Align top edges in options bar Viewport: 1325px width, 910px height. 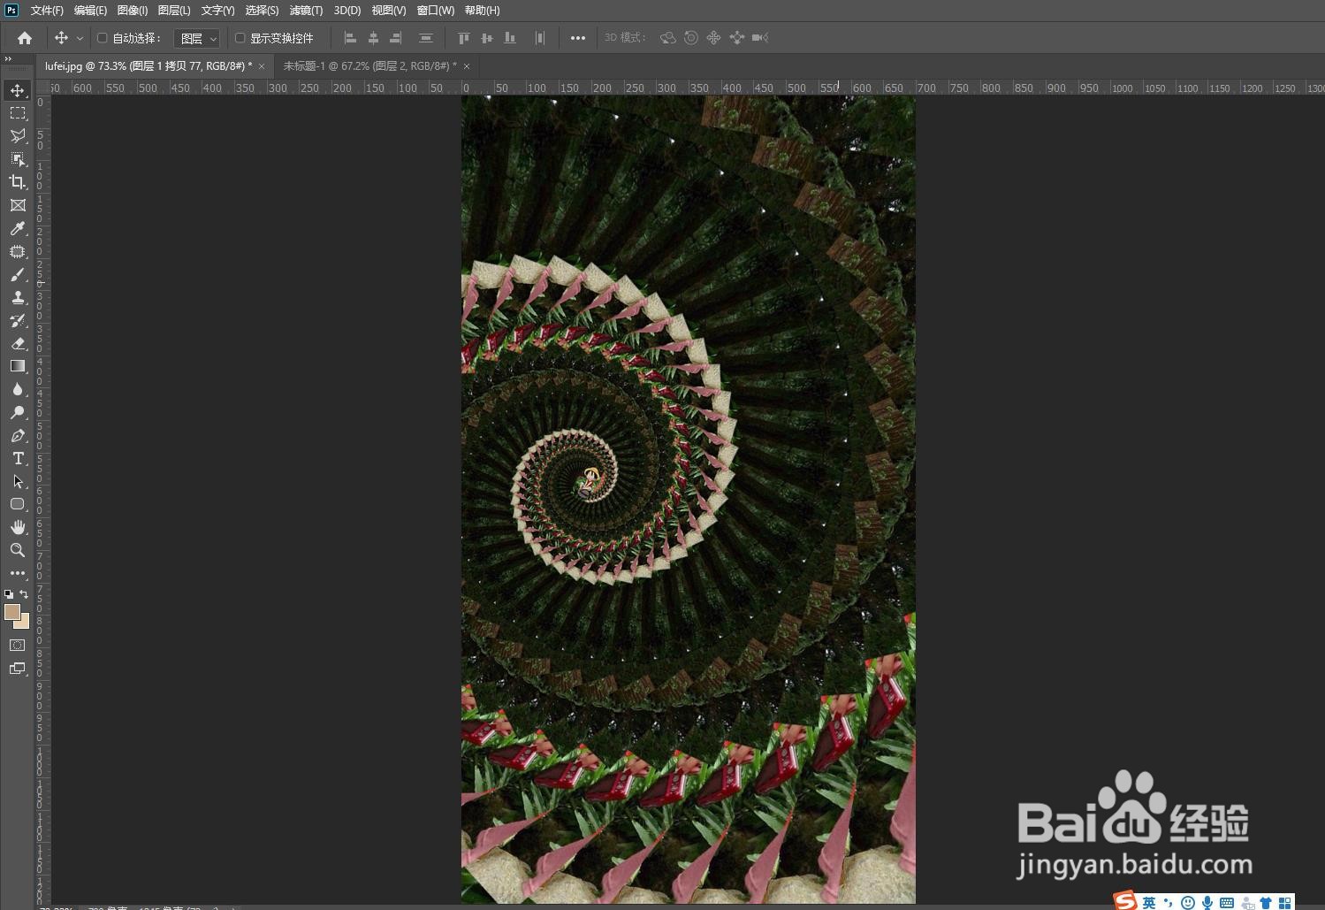(464, 38)
